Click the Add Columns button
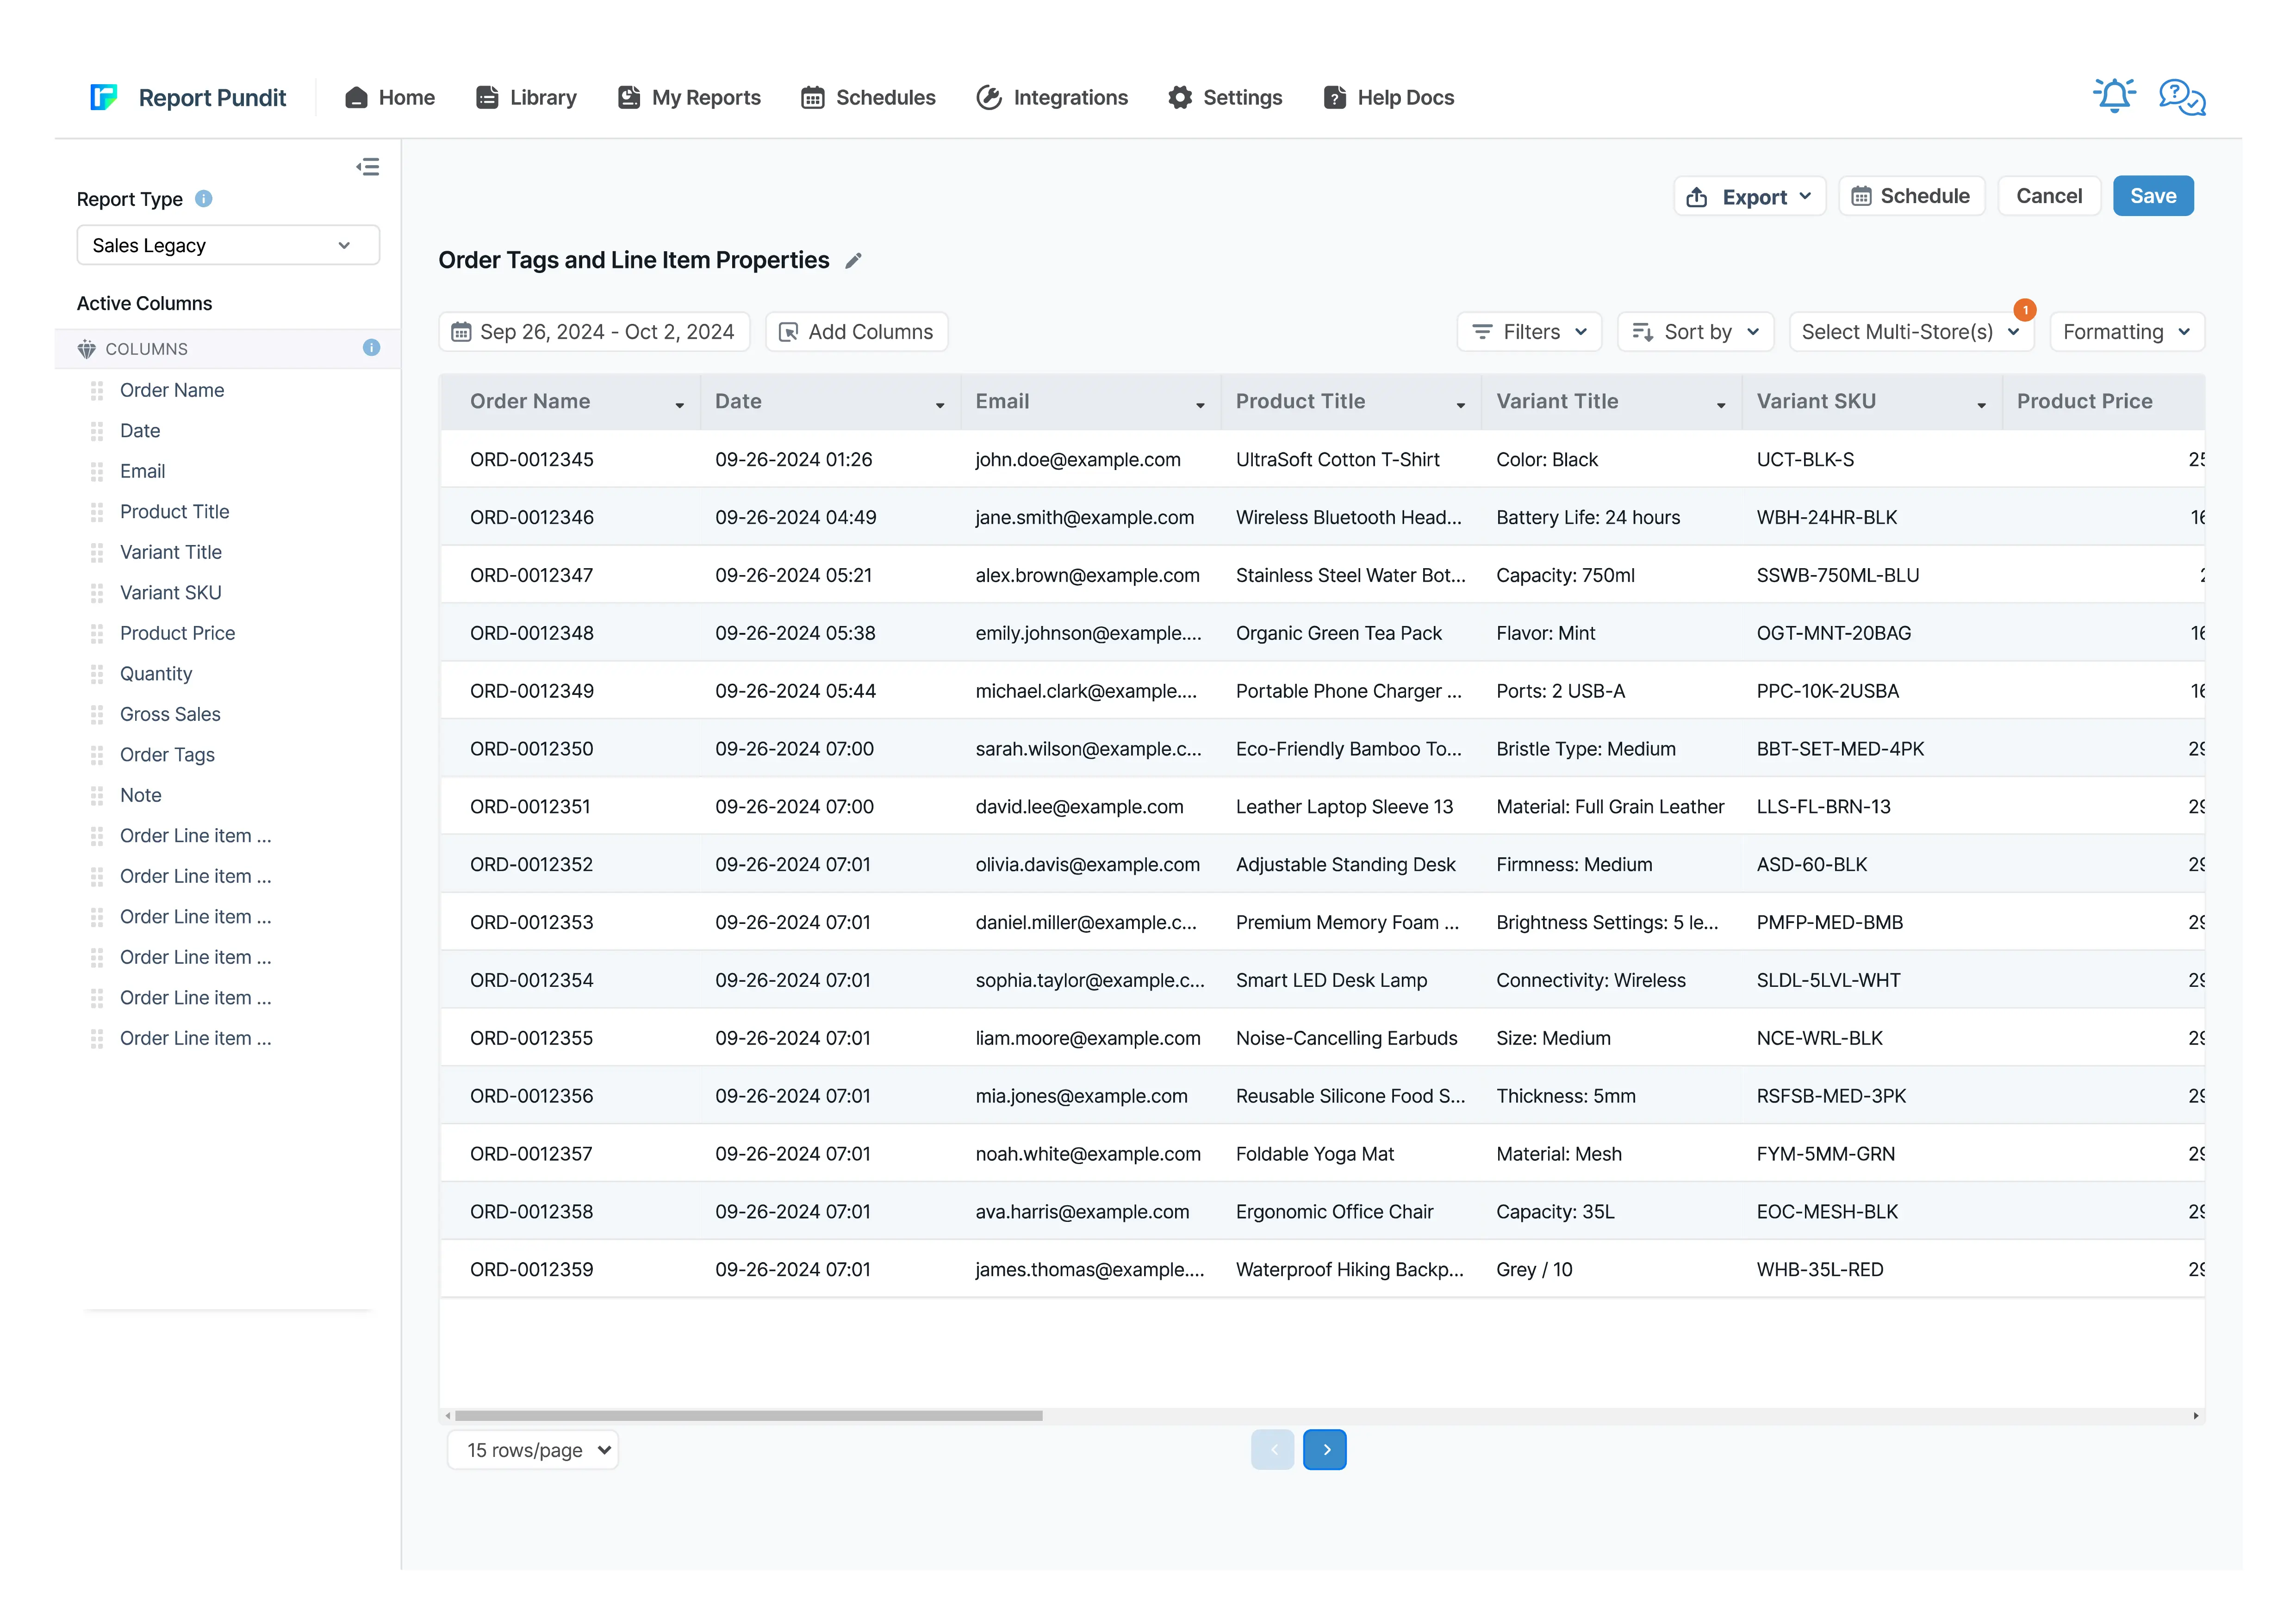The image size is (2296, 1623). 856,332
